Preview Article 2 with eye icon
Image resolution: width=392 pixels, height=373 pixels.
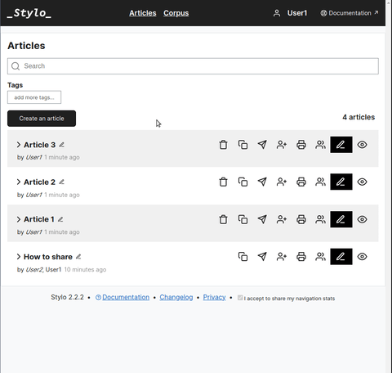tap(362, 182)
